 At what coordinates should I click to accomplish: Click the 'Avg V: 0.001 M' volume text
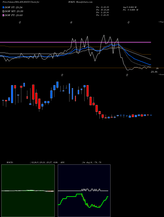[130, 7]
